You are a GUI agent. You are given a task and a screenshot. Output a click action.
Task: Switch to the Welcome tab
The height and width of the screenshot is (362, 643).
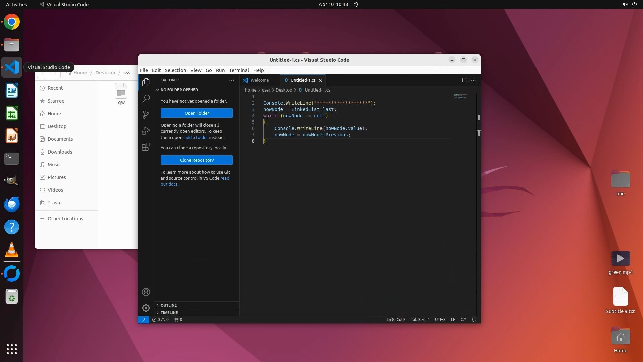(x=259, y=80)
